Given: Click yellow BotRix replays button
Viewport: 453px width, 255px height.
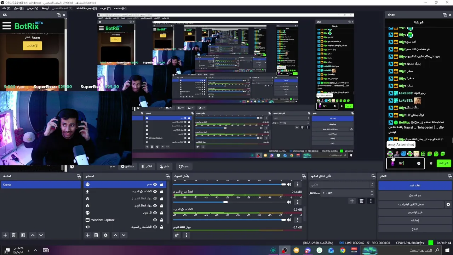Looking at the screenshot, I should (32, 46).
